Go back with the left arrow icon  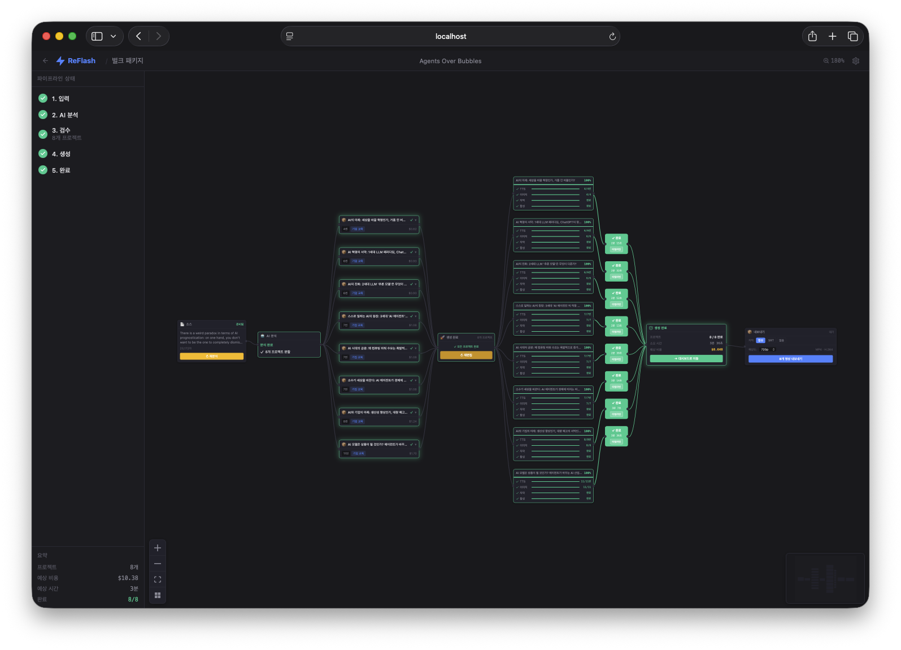[45, 61]
